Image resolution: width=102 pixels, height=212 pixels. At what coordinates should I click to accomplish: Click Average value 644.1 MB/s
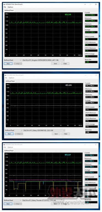coord(92,103)
